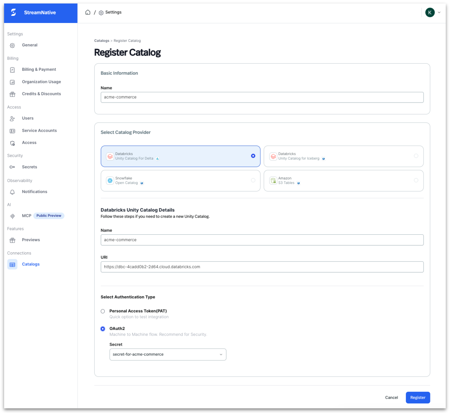Image resolution: width=451 pixels, height=413 pixels.
Task: Open Billing & Payment settings
Action: 39,69
